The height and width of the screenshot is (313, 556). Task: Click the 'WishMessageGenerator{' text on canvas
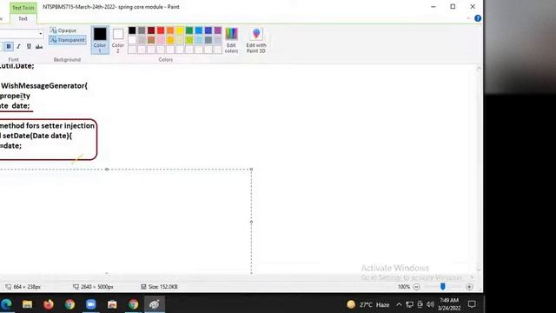click(x=44, y=86)
